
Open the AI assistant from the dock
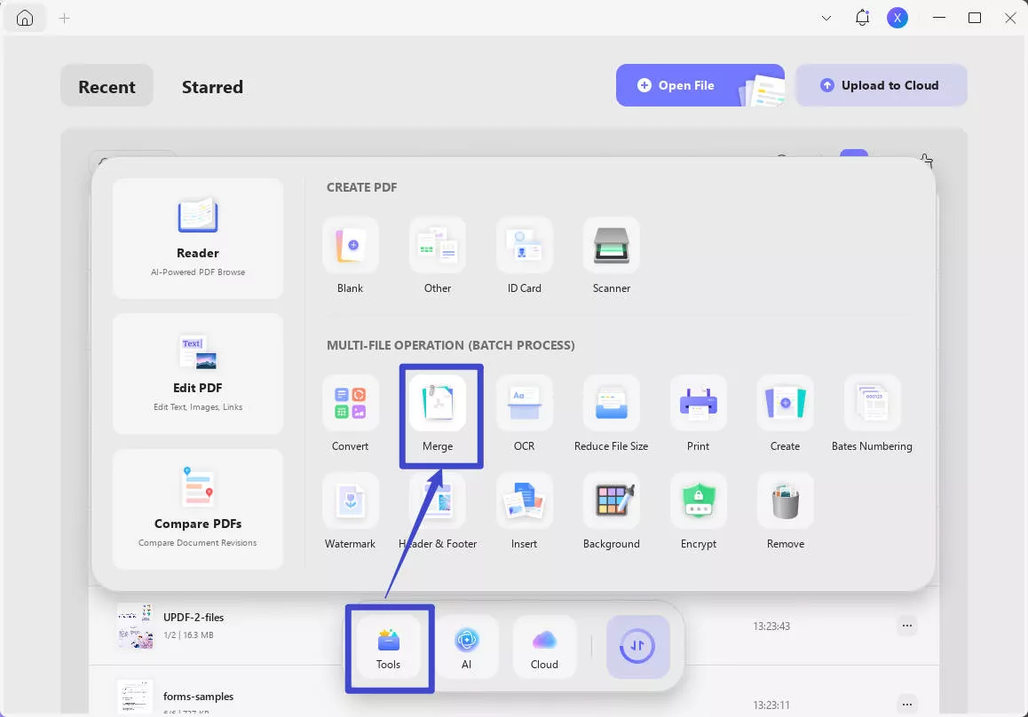[467, 647]
